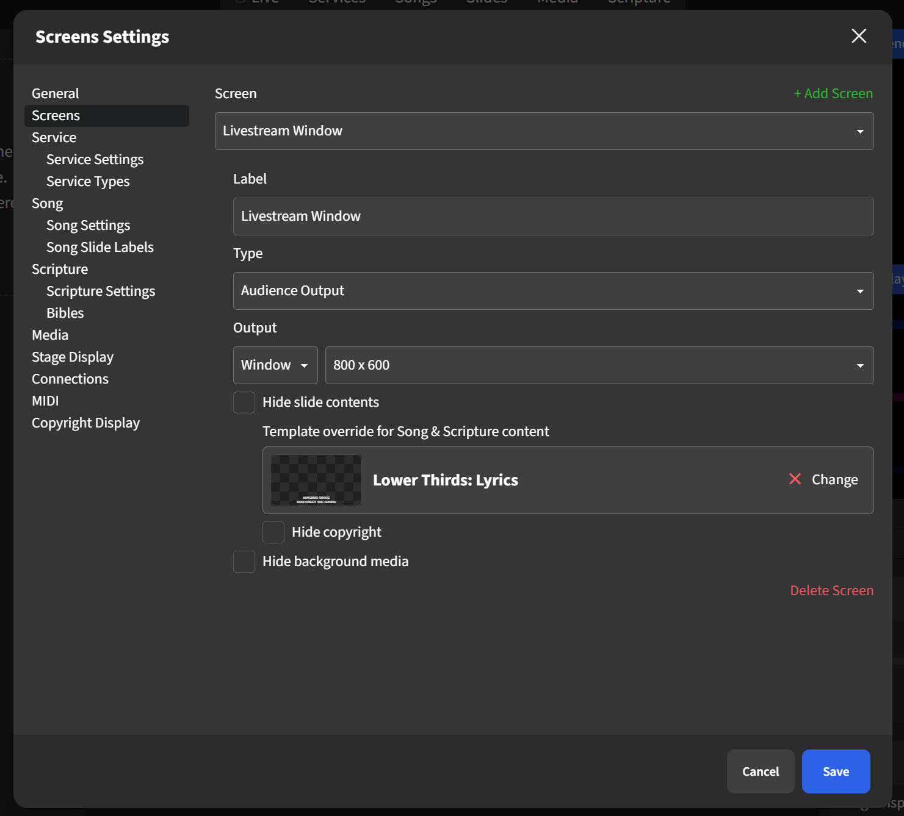Open the Screen selection dropdown
904x816 pixels.
coord(543,131)
